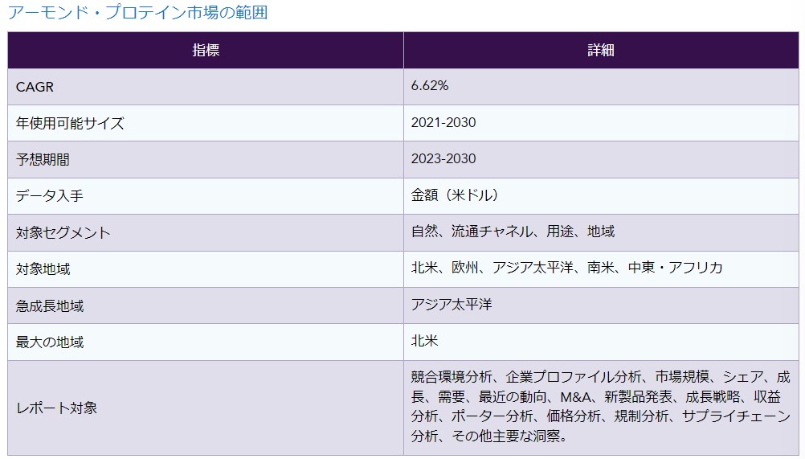This screenshot has height=459, width=805.
Task: Click the 2021-2030 value
Action: (x=443, y=123)
